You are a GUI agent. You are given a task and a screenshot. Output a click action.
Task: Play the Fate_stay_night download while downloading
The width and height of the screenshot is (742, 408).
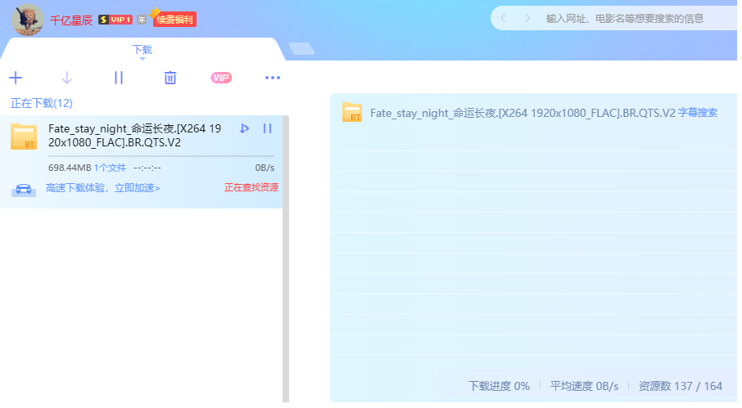[244, 128]
